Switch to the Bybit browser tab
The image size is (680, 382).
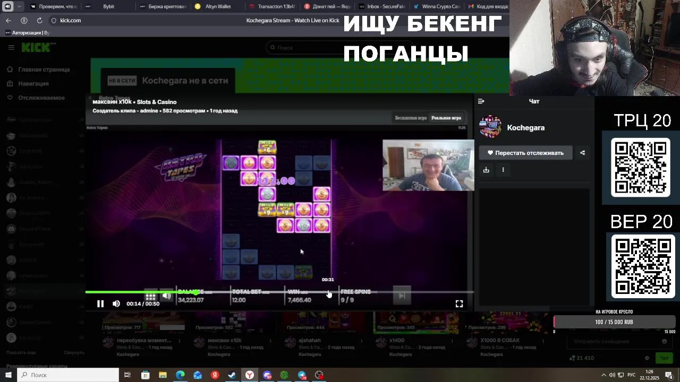pos(108,6)
